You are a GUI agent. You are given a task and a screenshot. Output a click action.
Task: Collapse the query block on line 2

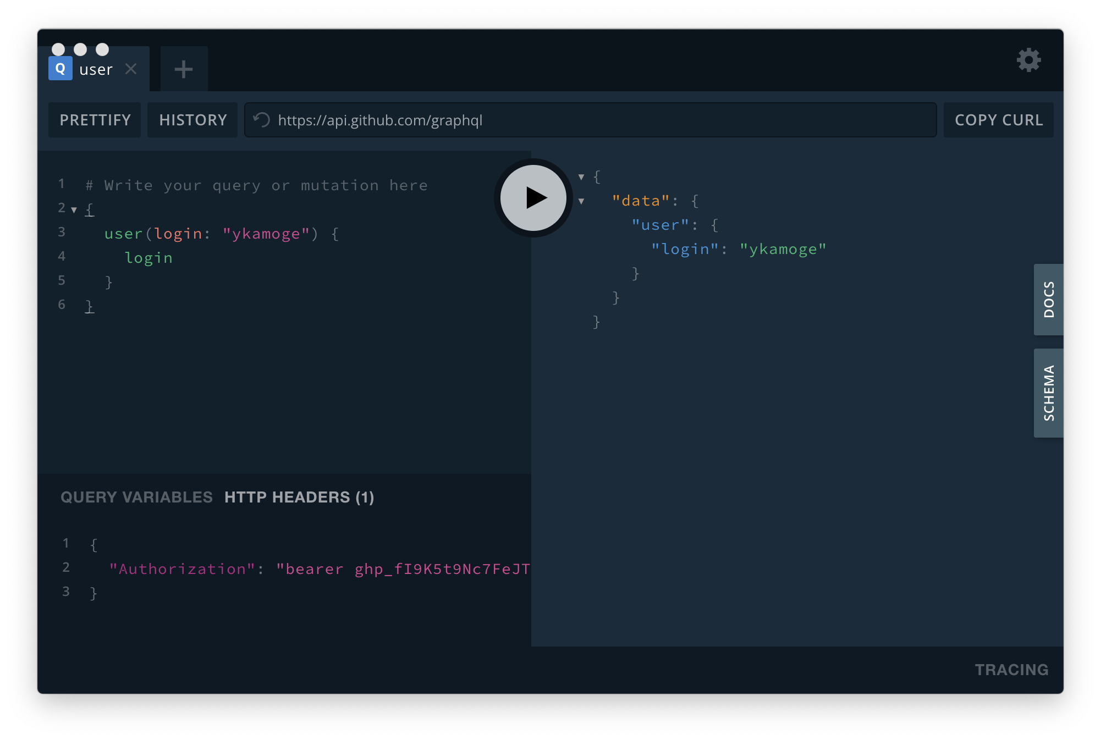[x=74, y=210]
